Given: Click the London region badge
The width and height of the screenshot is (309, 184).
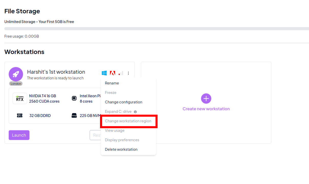Looking at the screenshot, I should point(16,84).
